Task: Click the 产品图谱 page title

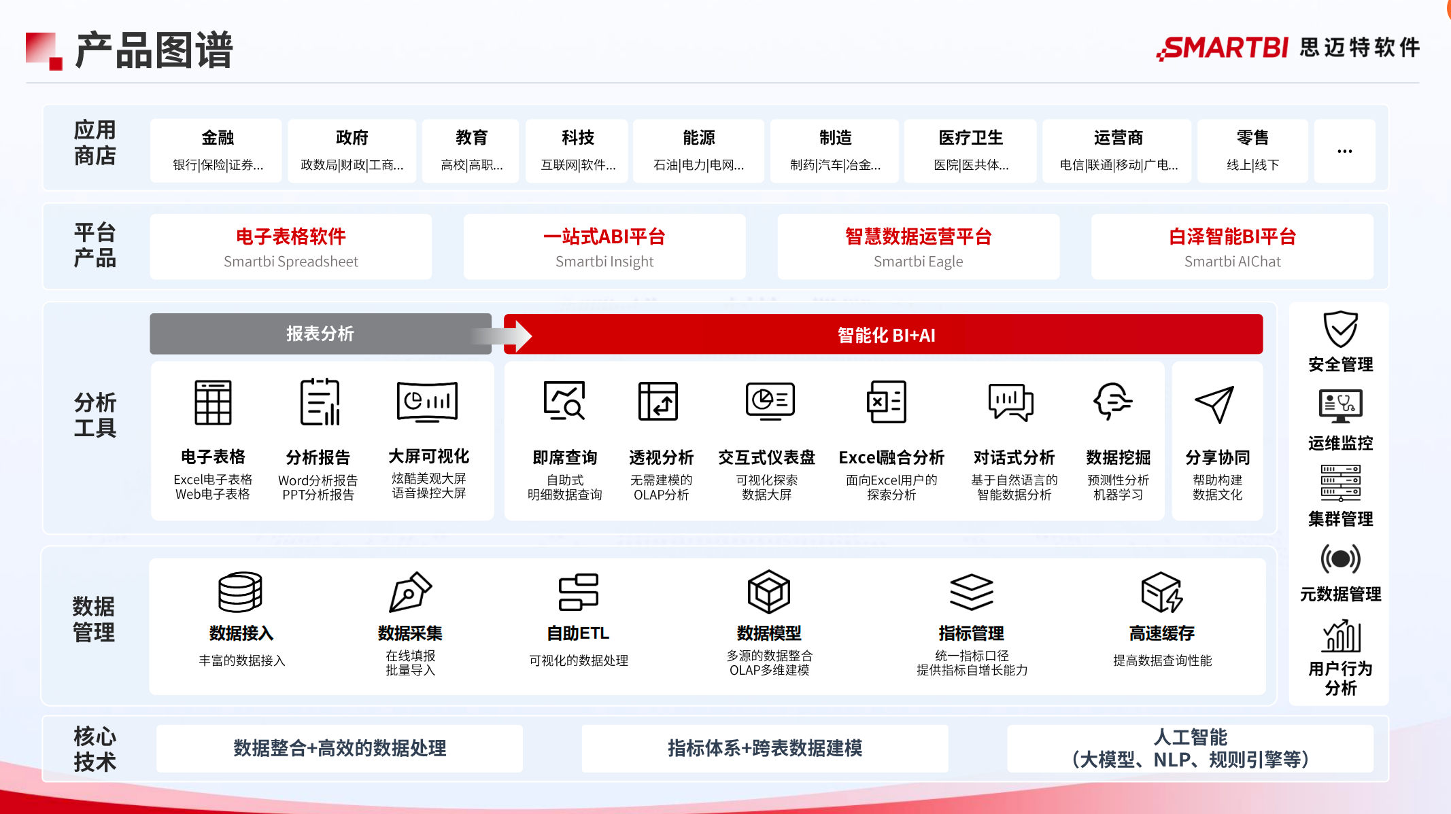Action: pyautogui.click(x=154, y=50)
